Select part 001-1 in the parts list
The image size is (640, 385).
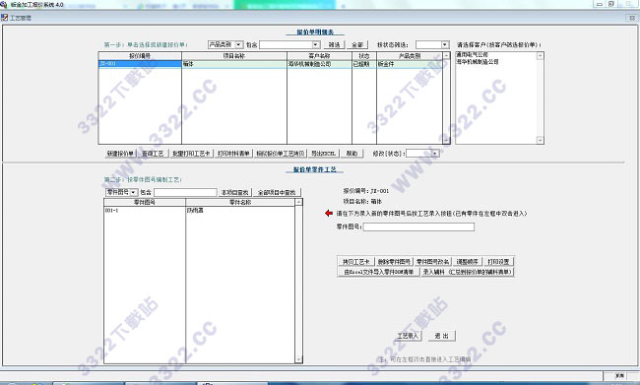pyautogui.click(x=199, y=211)
